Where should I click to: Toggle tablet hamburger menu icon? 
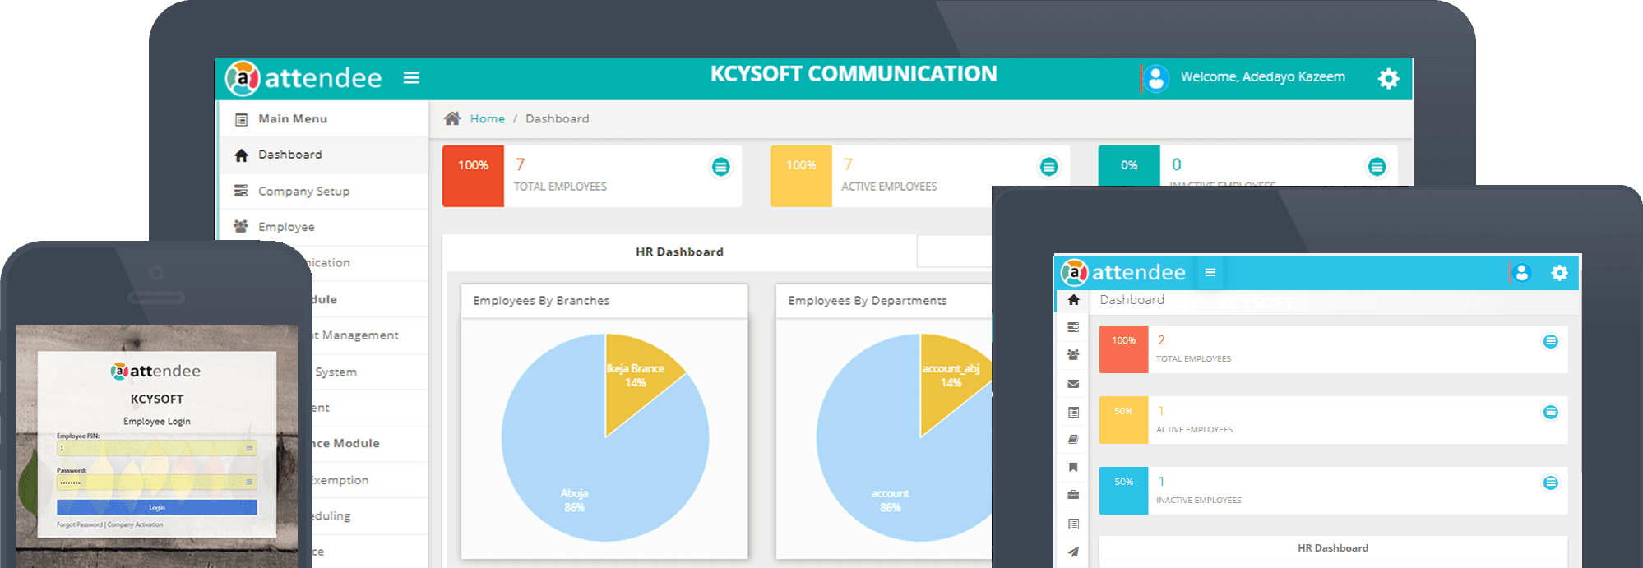1210,272
